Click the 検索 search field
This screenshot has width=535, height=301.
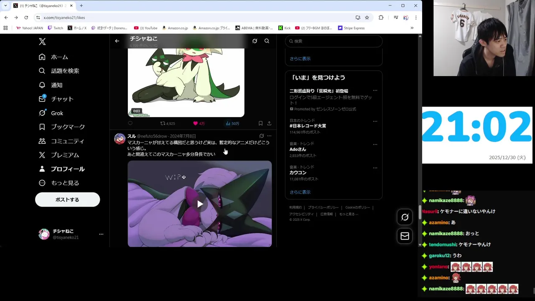[334, 41]
